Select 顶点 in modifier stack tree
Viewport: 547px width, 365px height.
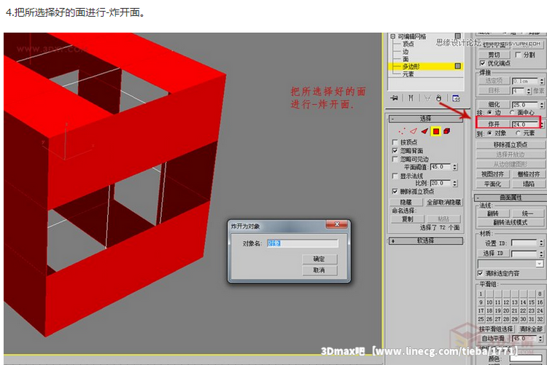[x=408, y=44]
